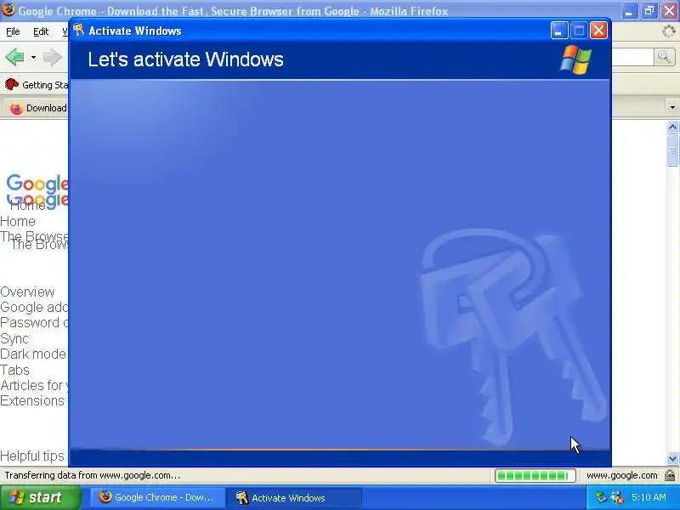
Task: Click the 5:10 AM system clock
Action: coord(649,497)
